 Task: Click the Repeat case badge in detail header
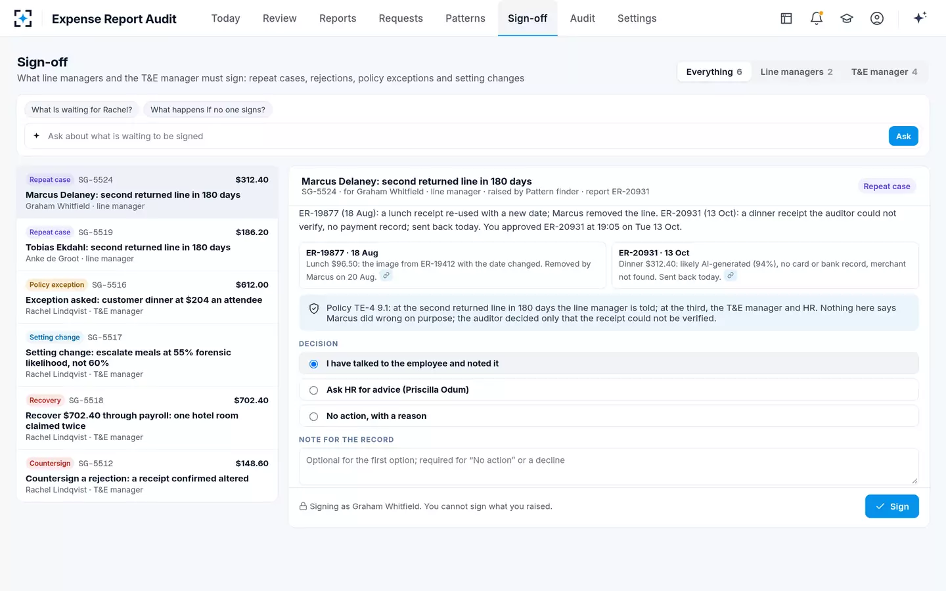[887, 186]
